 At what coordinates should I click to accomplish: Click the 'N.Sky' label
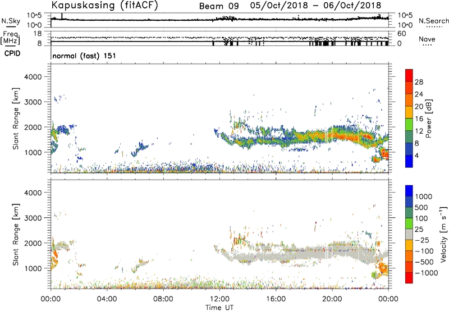pos(11,21)
